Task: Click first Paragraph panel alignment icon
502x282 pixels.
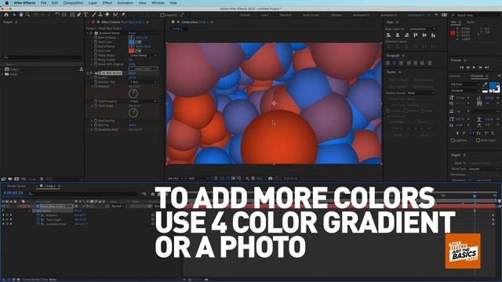Action: click(388, 63)
